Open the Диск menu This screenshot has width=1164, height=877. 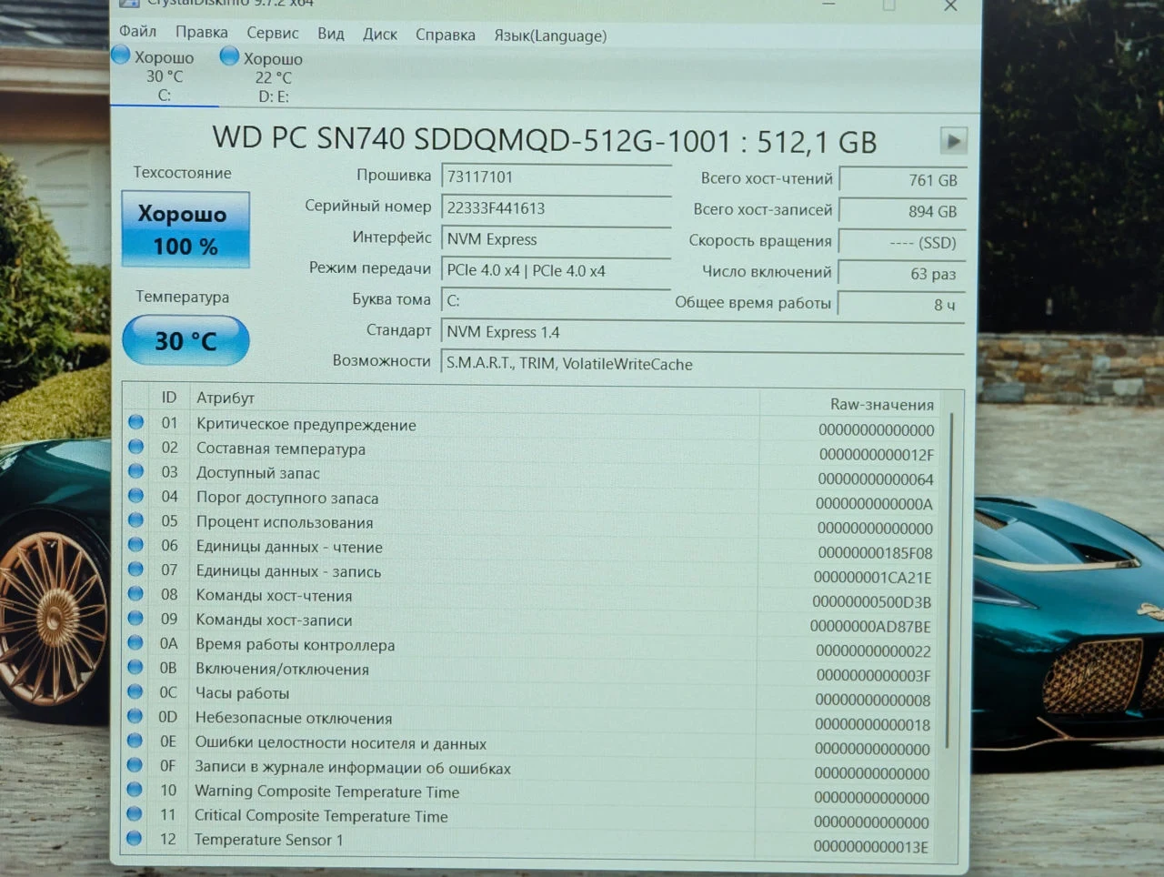380,35
